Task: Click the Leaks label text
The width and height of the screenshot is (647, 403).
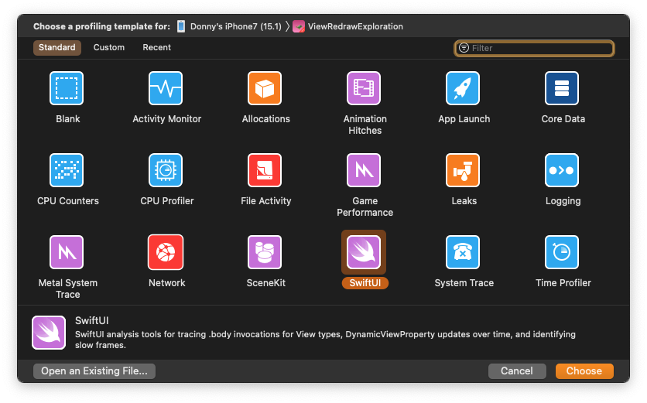Action: coord(464,201)
